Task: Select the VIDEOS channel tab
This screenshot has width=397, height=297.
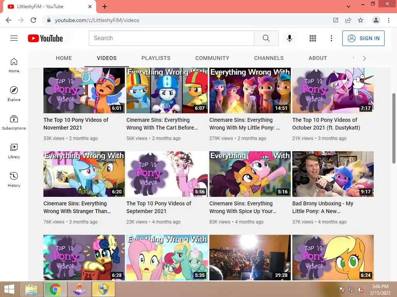Action: point(107,58)
